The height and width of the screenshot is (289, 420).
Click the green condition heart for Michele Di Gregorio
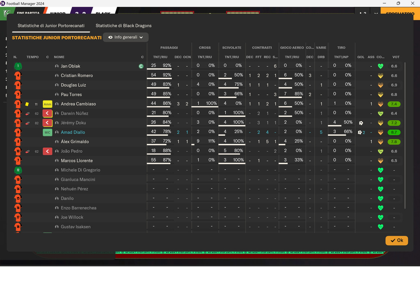380,170
